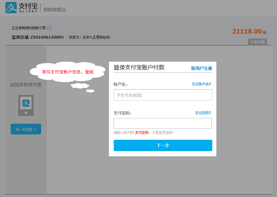Click order name 富邦仪城-ZXS1606120005
The image size is (277, 197).
38,37
